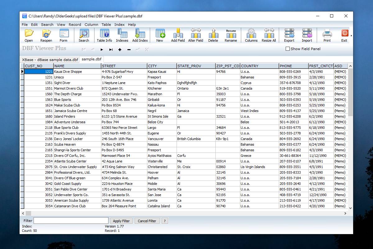373x249 pixels.
Task: Click the Export toolbar icon
Action: click(x=289, y=35)
